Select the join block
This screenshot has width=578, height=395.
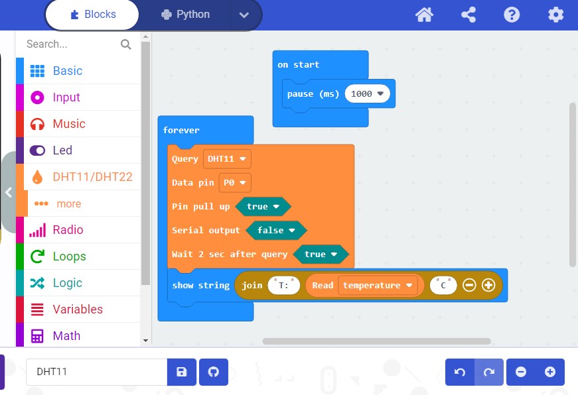(x=252, y=286)
